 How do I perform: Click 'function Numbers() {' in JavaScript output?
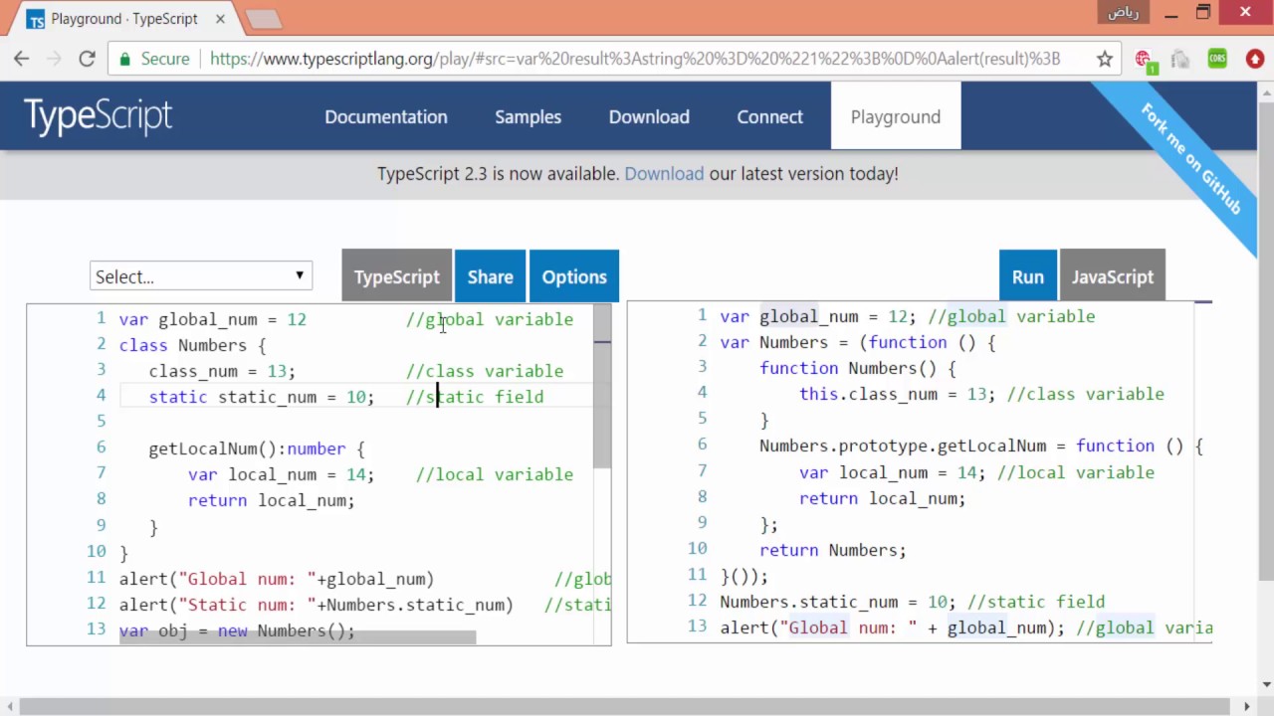[858, 368]
